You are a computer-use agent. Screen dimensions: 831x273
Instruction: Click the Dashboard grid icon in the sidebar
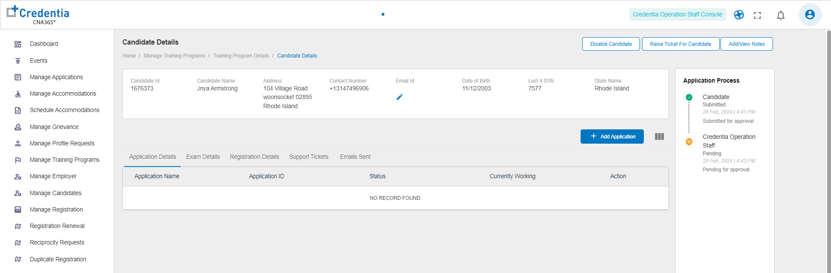click(18, 44)
